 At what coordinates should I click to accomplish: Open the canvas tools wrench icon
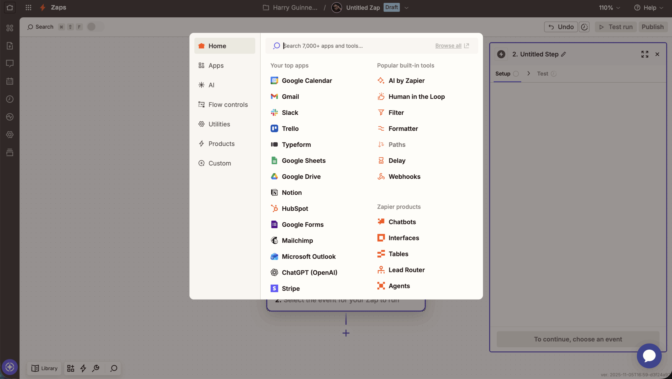click(96, 368)
